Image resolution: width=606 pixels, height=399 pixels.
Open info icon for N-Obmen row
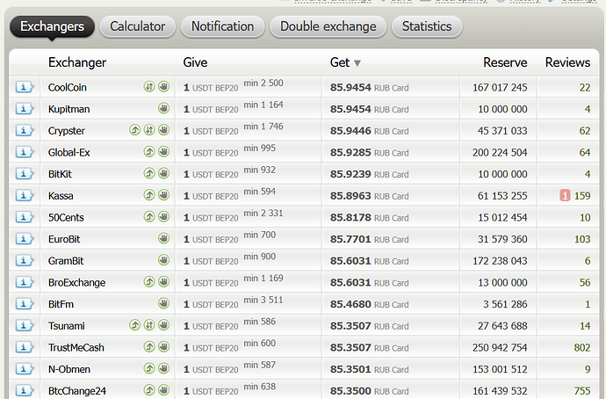pos(25,368)
